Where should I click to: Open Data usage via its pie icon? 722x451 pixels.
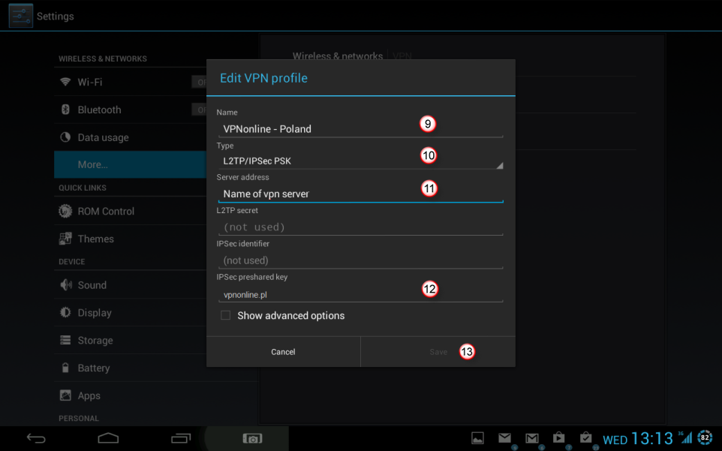point(65,137)
